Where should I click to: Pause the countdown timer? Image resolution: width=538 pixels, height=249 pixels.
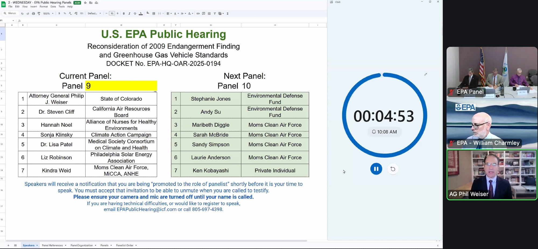(x=376, y=169)
